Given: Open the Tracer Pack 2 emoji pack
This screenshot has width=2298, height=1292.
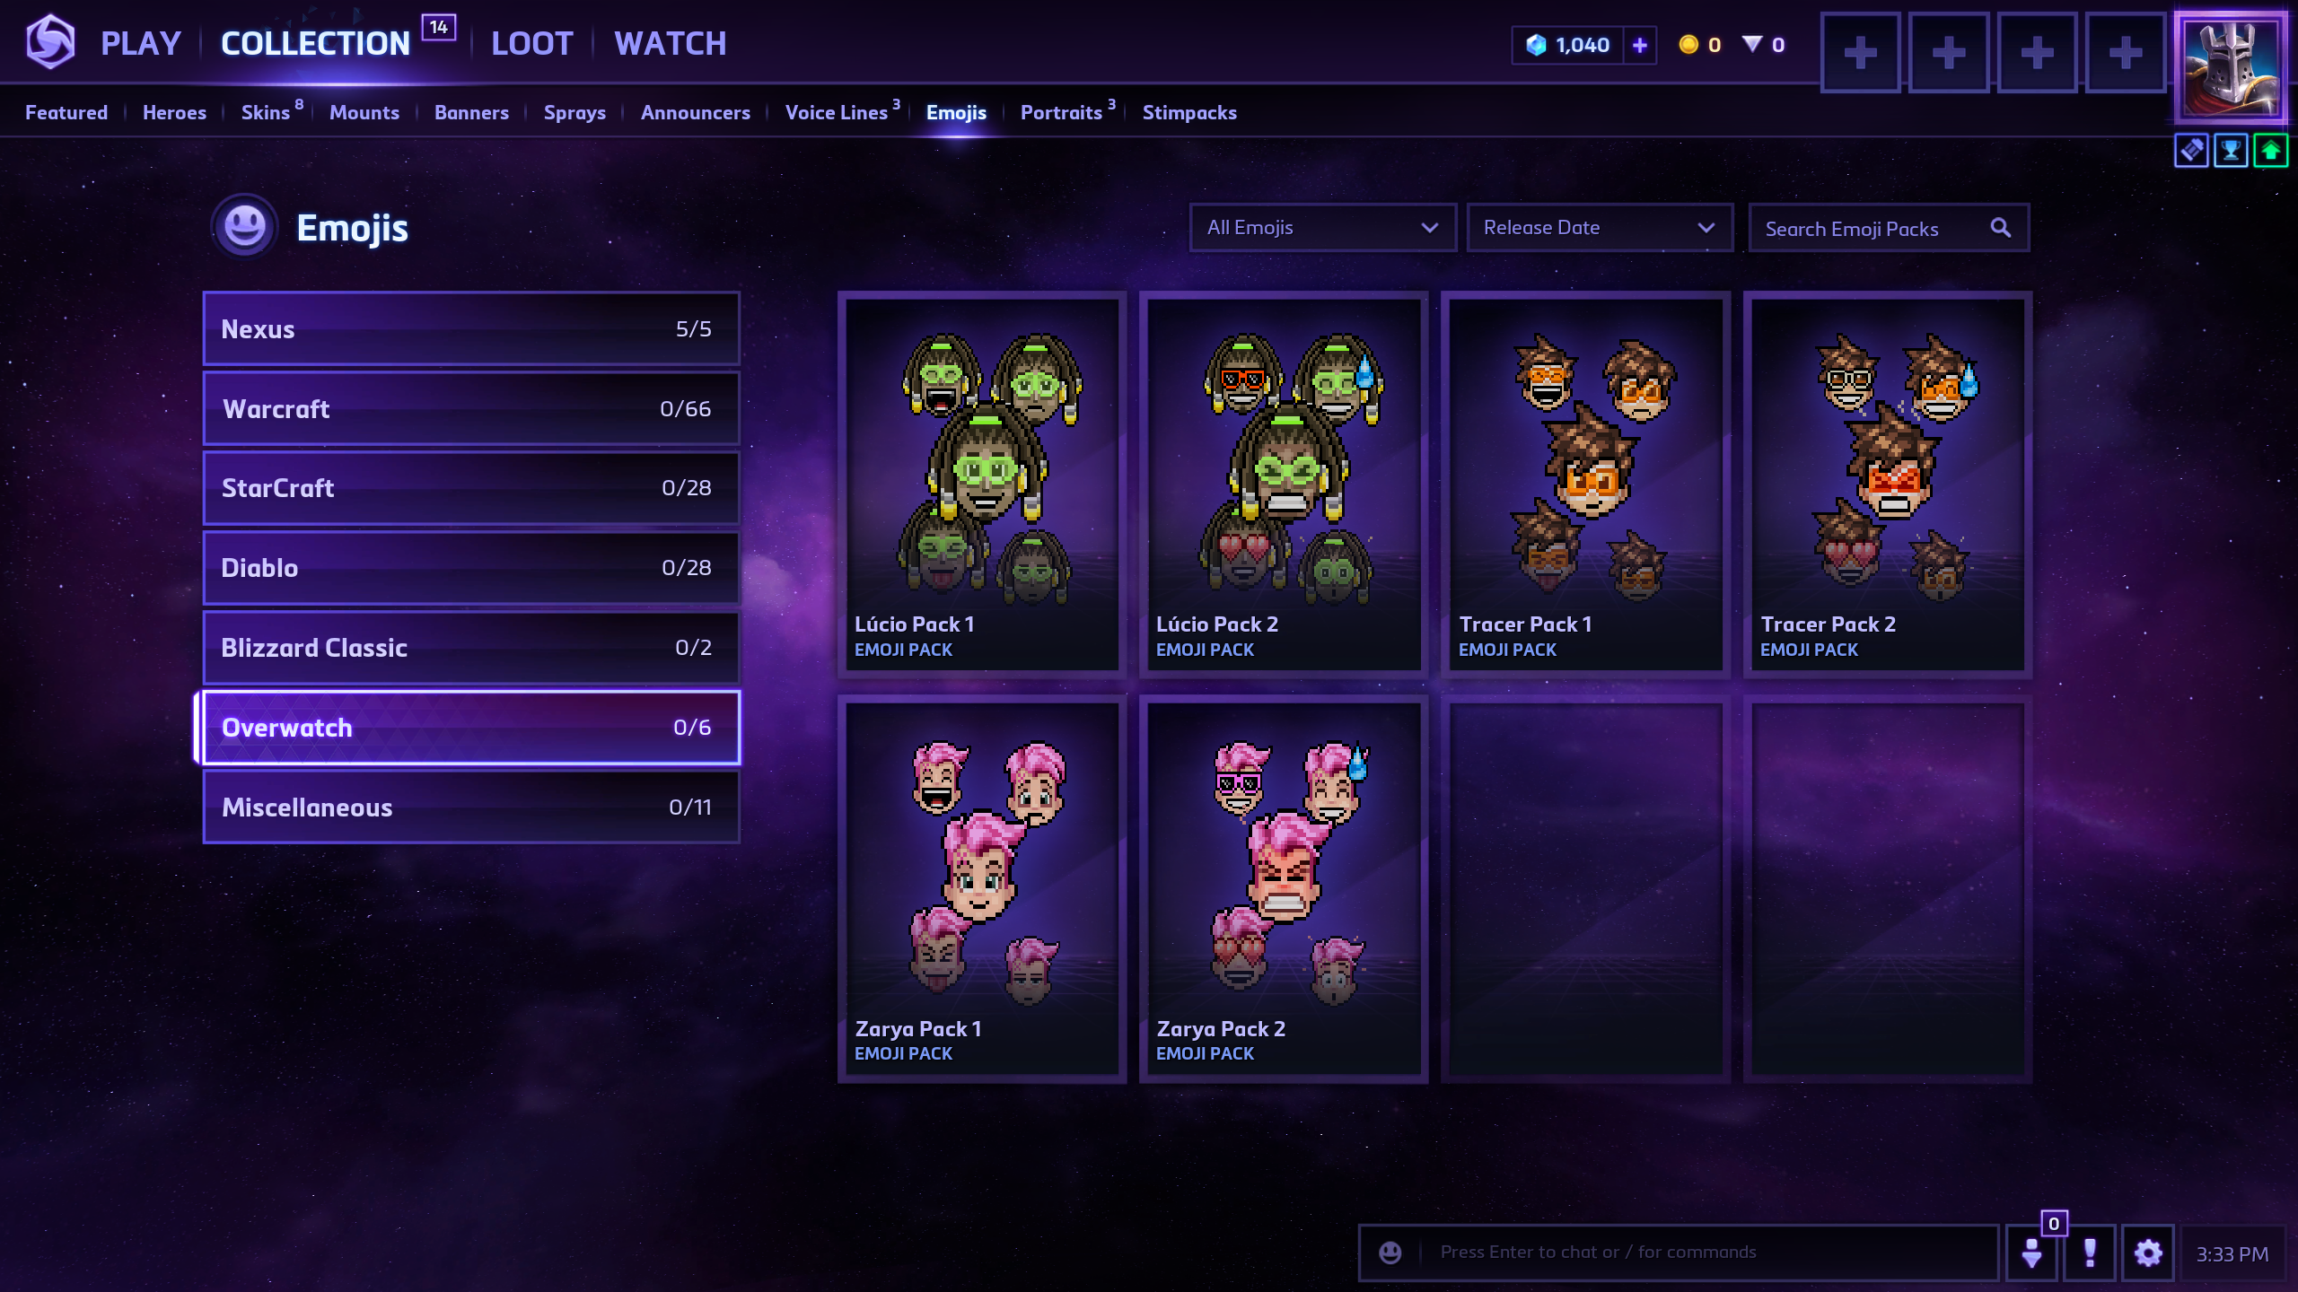Looking at the screenshot, I should pyautogui.click(x=1887, y=484).
